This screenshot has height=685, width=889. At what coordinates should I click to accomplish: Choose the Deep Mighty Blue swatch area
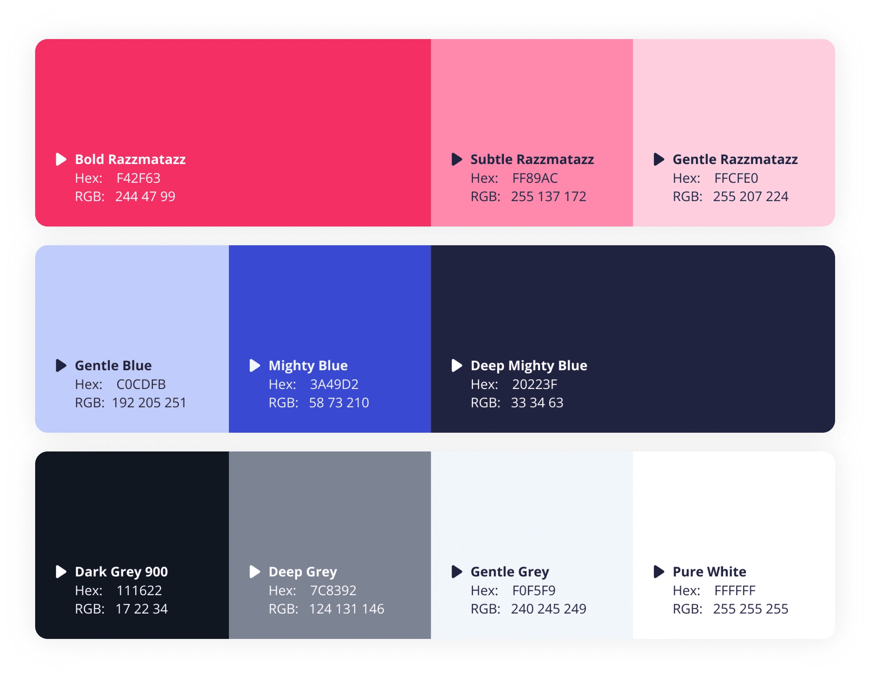click(633, 301)
